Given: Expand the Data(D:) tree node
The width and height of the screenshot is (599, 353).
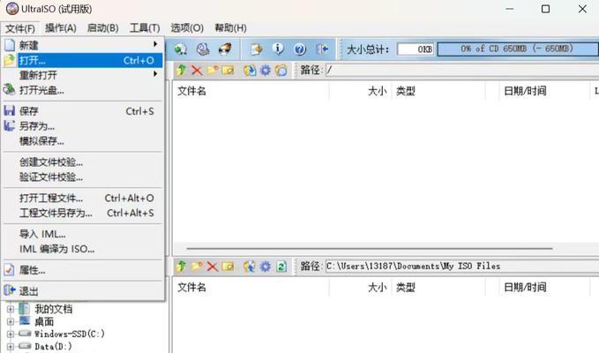Looking at the screenshot, I should 11,347.
